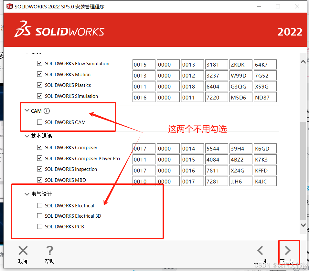Click the CAM info icon
The image size is (309, 271).
[47, 111]
